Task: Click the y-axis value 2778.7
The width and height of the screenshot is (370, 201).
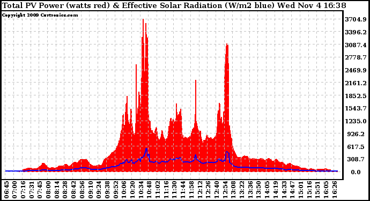Action: [x=356, y=57]
